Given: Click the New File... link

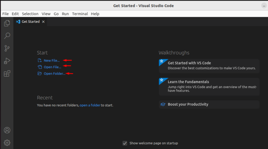Looking at the screenshot, I should click(x=52, y=61).
